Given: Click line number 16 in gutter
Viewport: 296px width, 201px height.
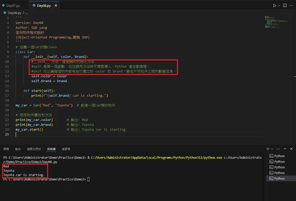Looking at the screenshot, I should point(7,91).
